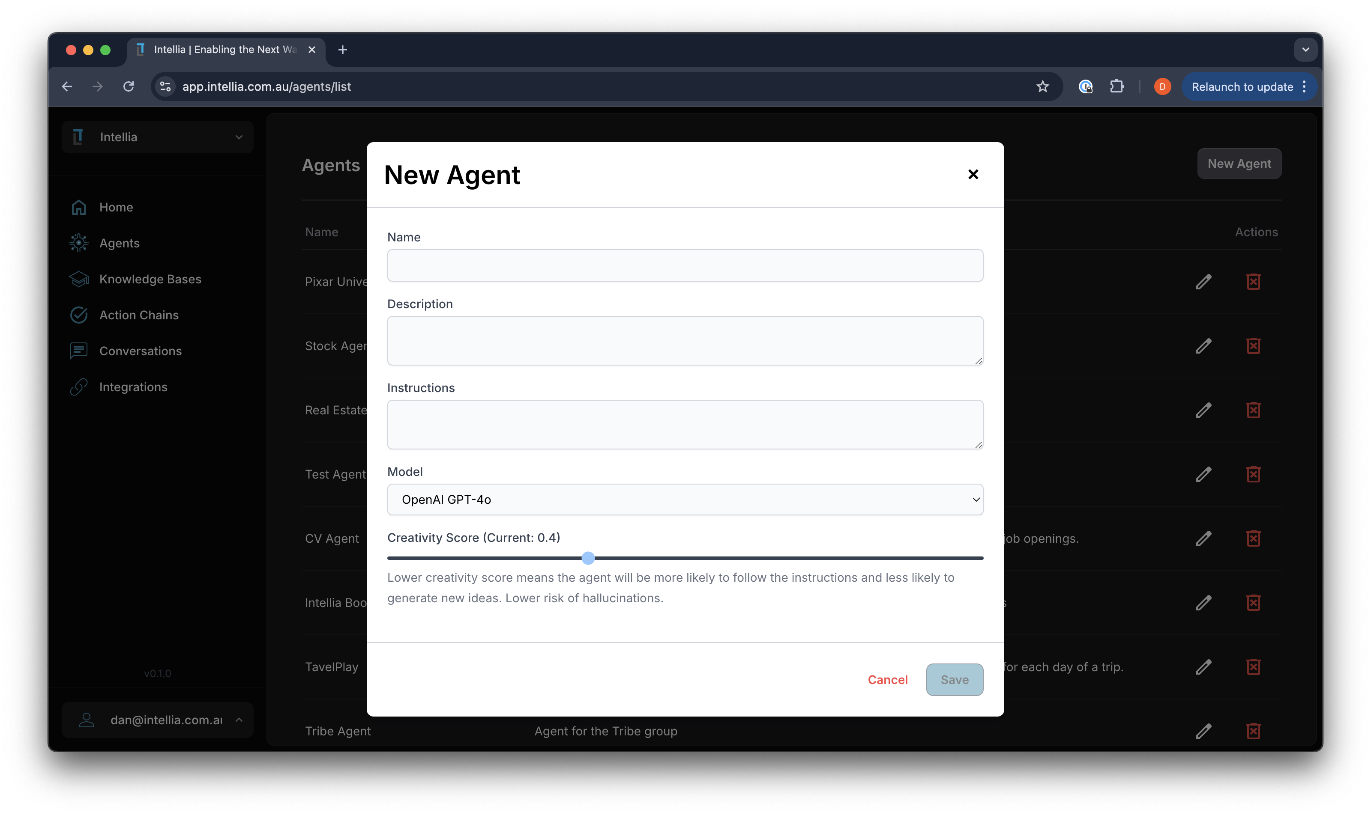This screenshot has height=815, width=1371.
Task: Select the Intellia browser tab
Action: pos(226,49)
